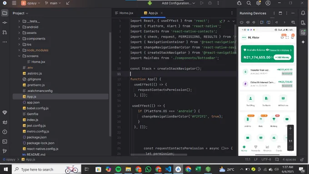The width and height of the screenshot is (309, 174).
Task: Expand the __tests__ folder
Action: pyautogui.click(x=19, y=21)
